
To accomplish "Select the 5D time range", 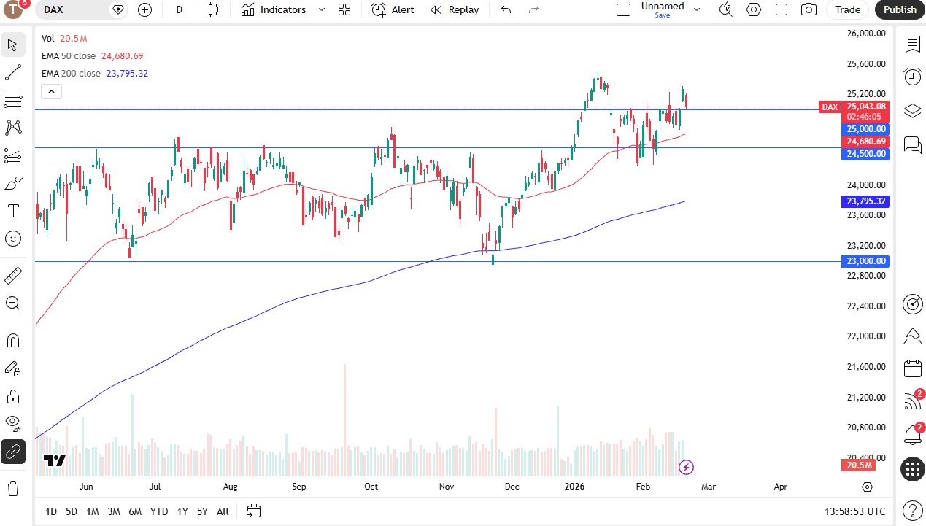I will coord(72,511).
